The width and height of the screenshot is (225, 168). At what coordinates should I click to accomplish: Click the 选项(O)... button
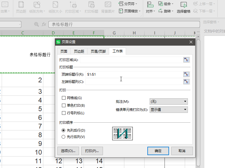click(x=68, y=151)
